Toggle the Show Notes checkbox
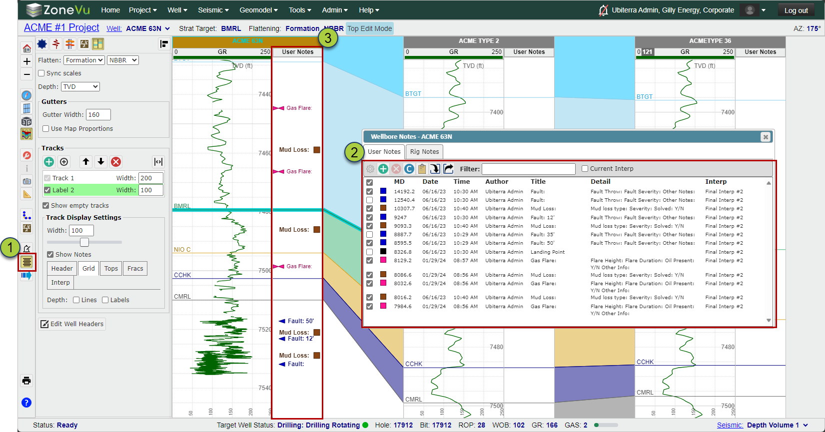Image resolution: width=825 pixels, height=432 pixels. pyautogui.click(x=50, y=255)
